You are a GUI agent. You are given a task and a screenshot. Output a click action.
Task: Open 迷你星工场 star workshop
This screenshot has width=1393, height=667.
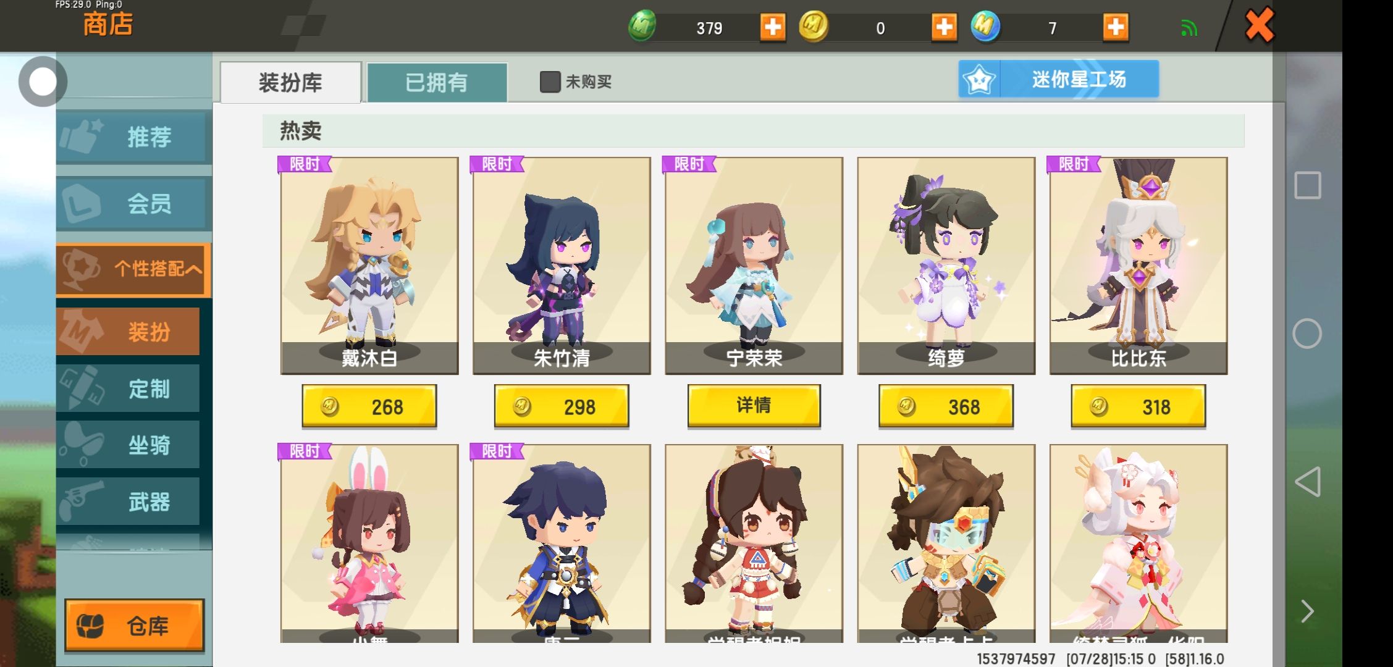[x=1058, y=79]
